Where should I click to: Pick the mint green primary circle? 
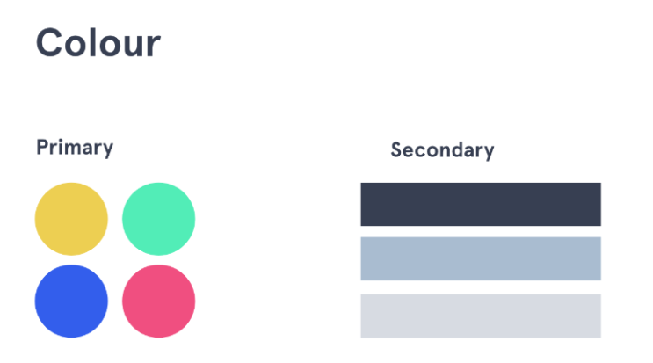click(159, 219)
